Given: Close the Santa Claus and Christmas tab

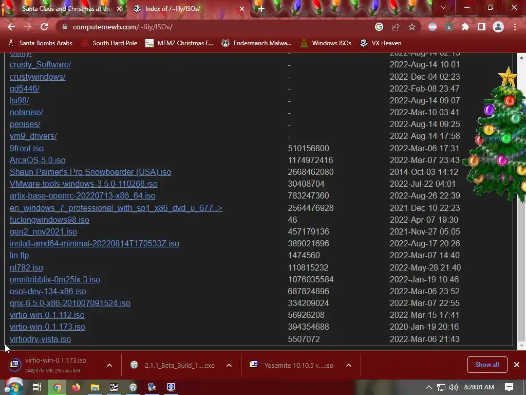Looking at the screenshot, I should [x=119, y=9].
